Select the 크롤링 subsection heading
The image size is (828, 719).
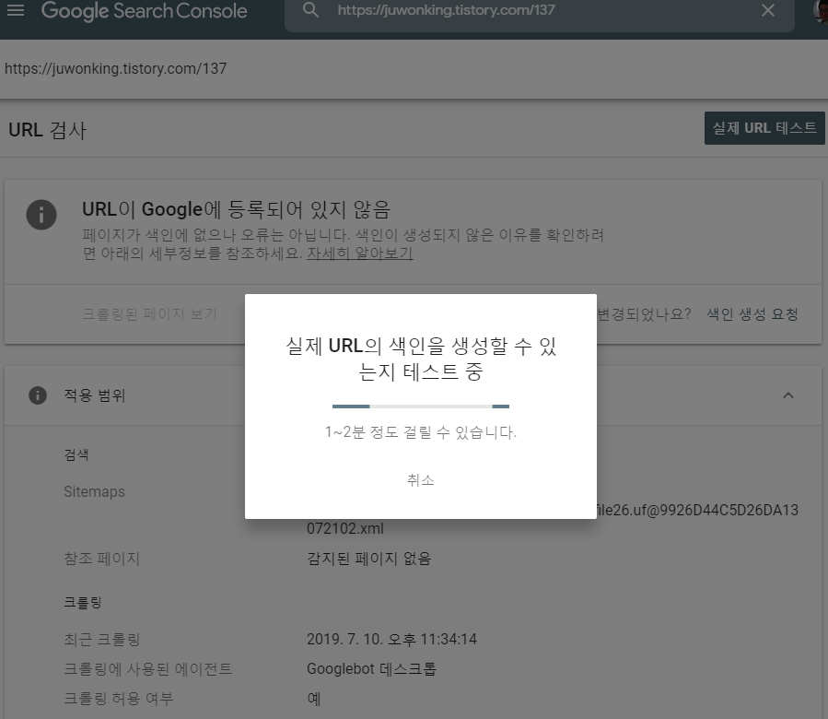pos(82,602)
